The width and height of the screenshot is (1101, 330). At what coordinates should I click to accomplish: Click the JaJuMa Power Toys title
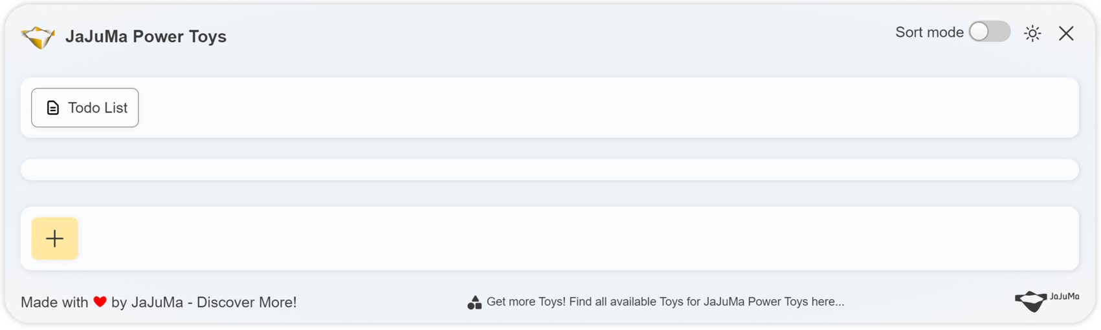point(146,36)
